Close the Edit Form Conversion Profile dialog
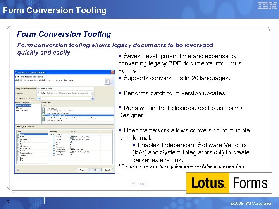The height and width of the screenshot is (209, 279). 112,72
